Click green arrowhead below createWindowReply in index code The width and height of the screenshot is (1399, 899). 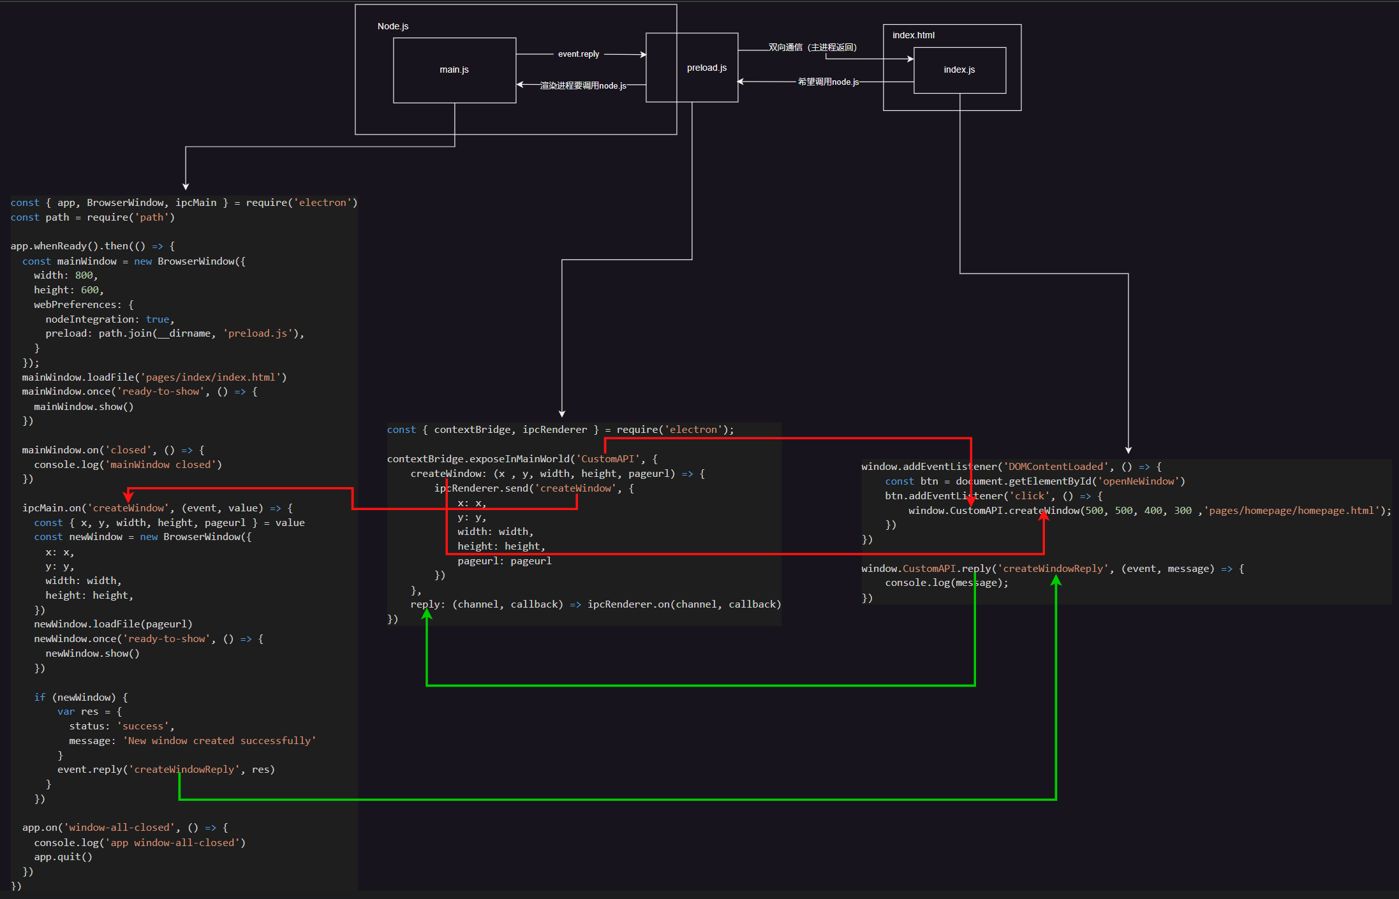coord(1056,581)
